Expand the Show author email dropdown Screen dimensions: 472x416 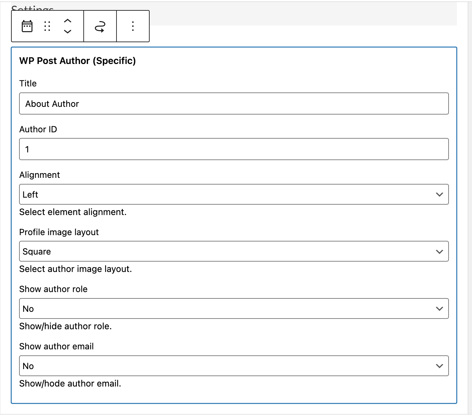click(x=234, y=366)
